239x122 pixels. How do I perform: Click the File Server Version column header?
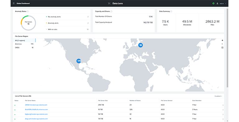click(166, 101)
